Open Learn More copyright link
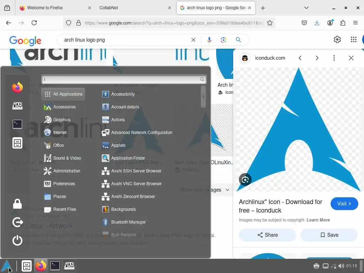Screen dimensions: 364x273 (x=318, y=220)
